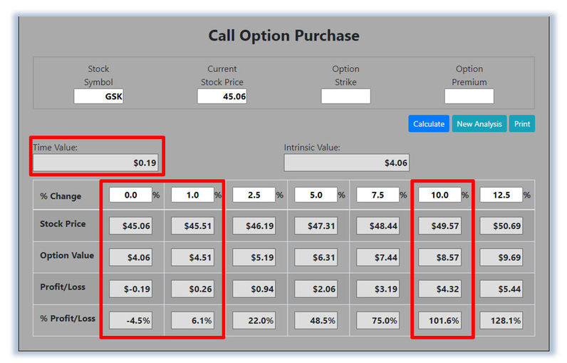Edit the 5.0 percent change field

coord(316,195)
